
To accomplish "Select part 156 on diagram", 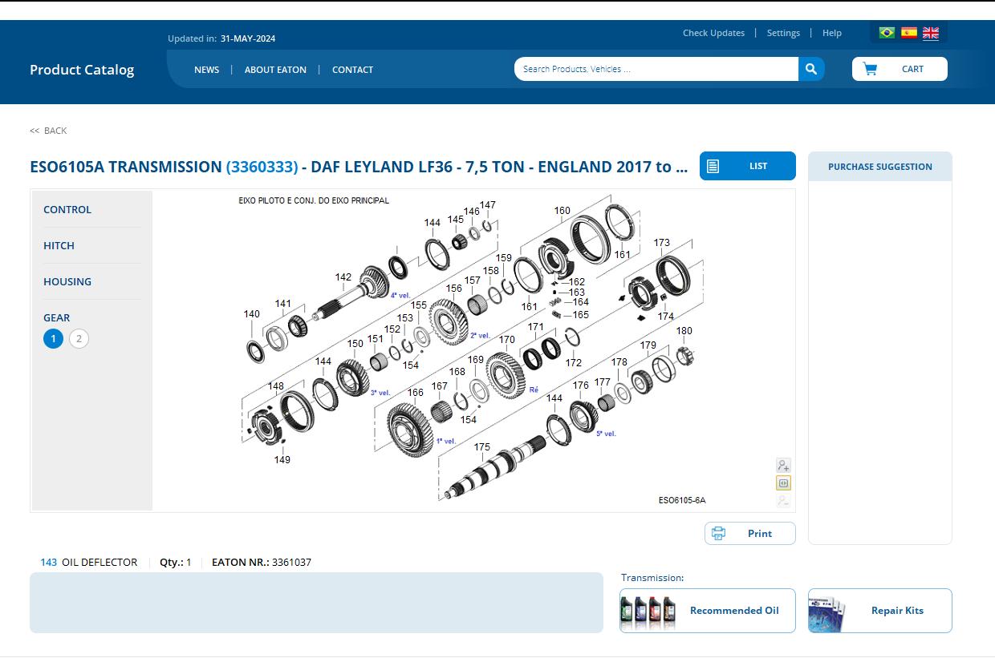I will [x=454, y=289].
